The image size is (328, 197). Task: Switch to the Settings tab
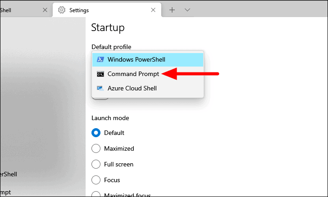(x=107, y=10)
